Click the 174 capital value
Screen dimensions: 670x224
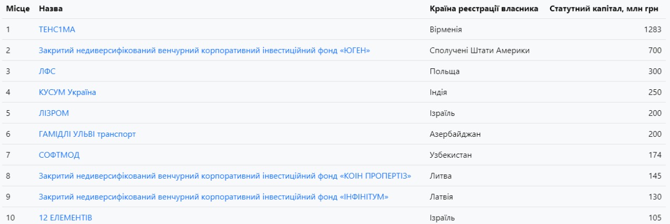[x=655, y=155]
